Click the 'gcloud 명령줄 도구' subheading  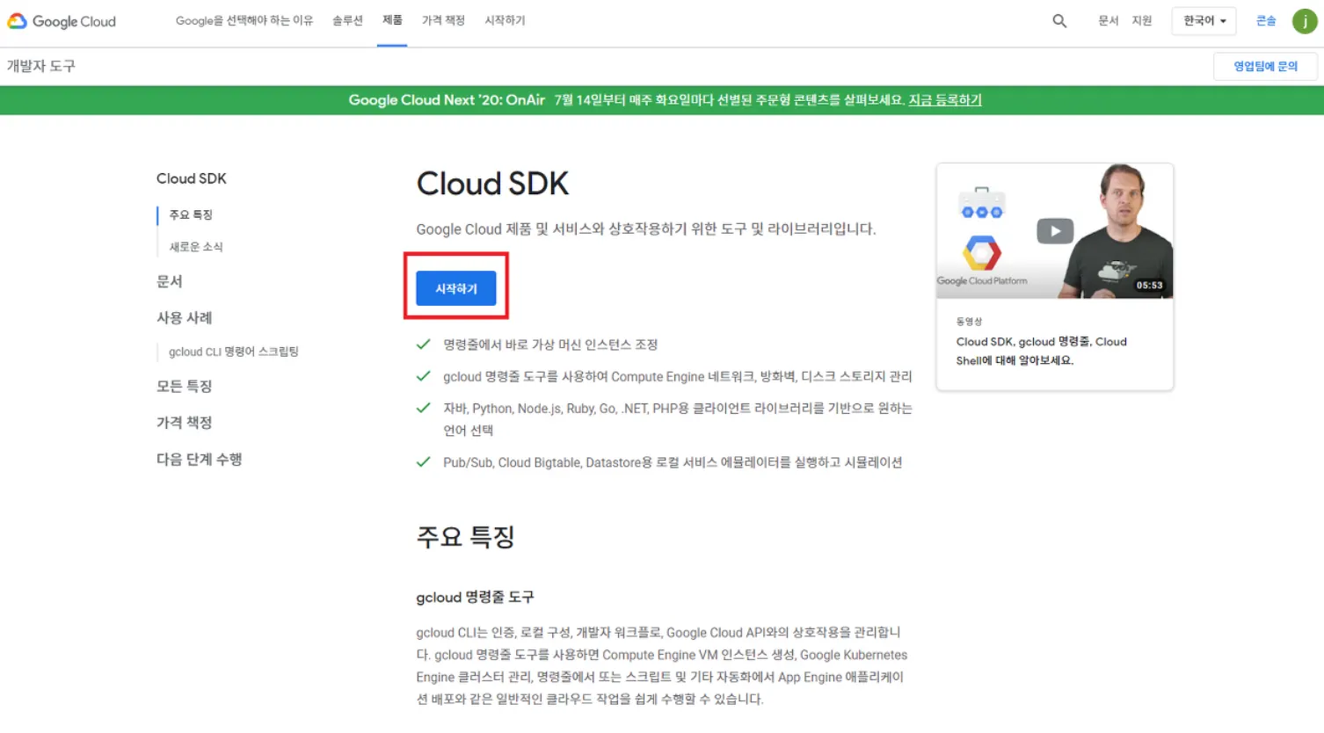[475, 597]
